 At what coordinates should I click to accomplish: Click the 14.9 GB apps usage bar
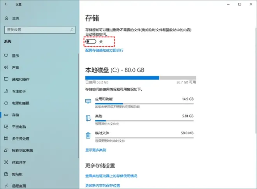tap(144, 104)
